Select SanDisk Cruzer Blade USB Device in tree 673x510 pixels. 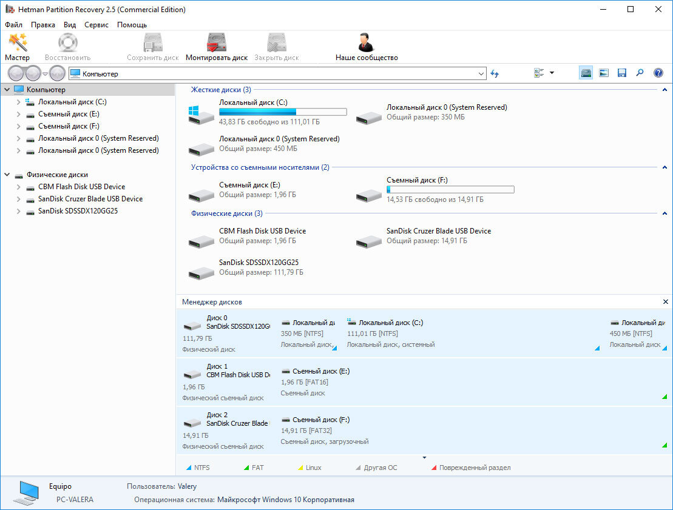[x=90, y=199]
